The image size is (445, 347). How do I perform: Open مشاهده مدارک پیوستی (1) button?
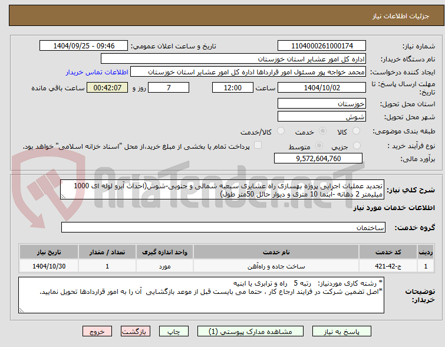pos(250,332)
